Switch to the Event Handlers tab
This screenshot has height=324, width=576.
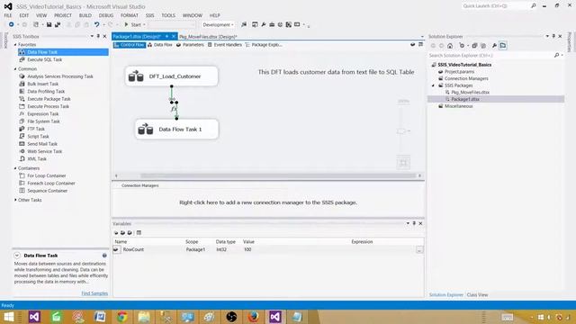pyautogui.click(x=225, y=45)
